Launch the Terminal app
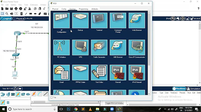This screenshot has width=201, height=112. 99,20
